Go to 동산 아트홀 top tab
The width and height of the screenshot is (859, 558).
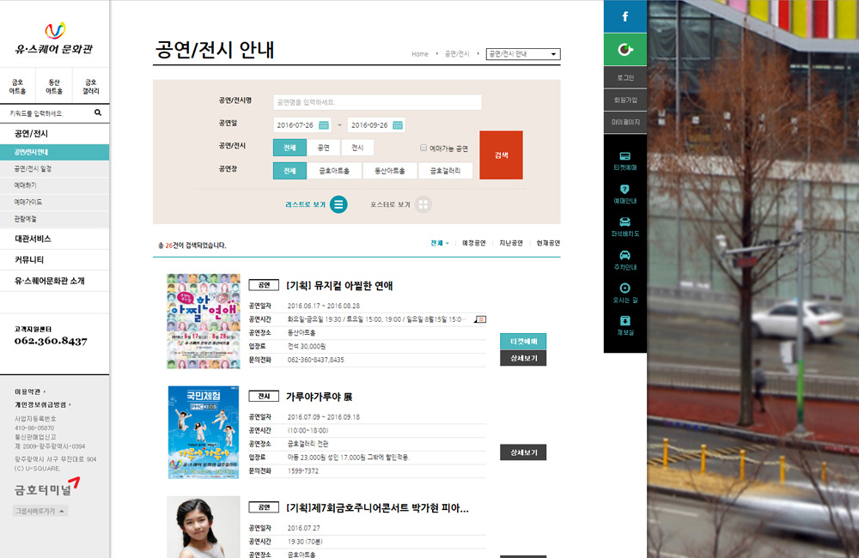click(54, 87)
